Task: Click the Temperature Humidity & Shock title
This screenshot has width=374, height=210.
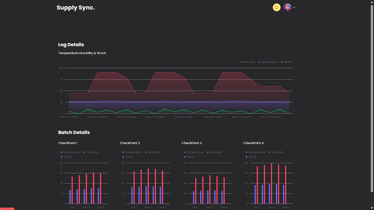Action: click(x=82, y=53)
